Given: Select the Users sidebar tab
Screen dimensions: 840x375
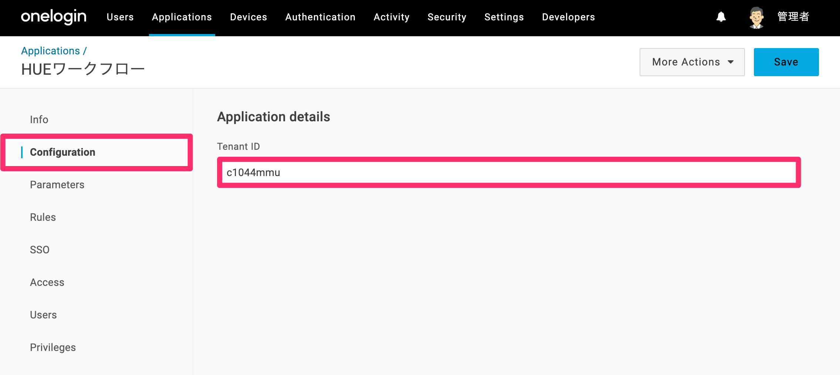Looking at the screenshot, I should click(43, 315).
